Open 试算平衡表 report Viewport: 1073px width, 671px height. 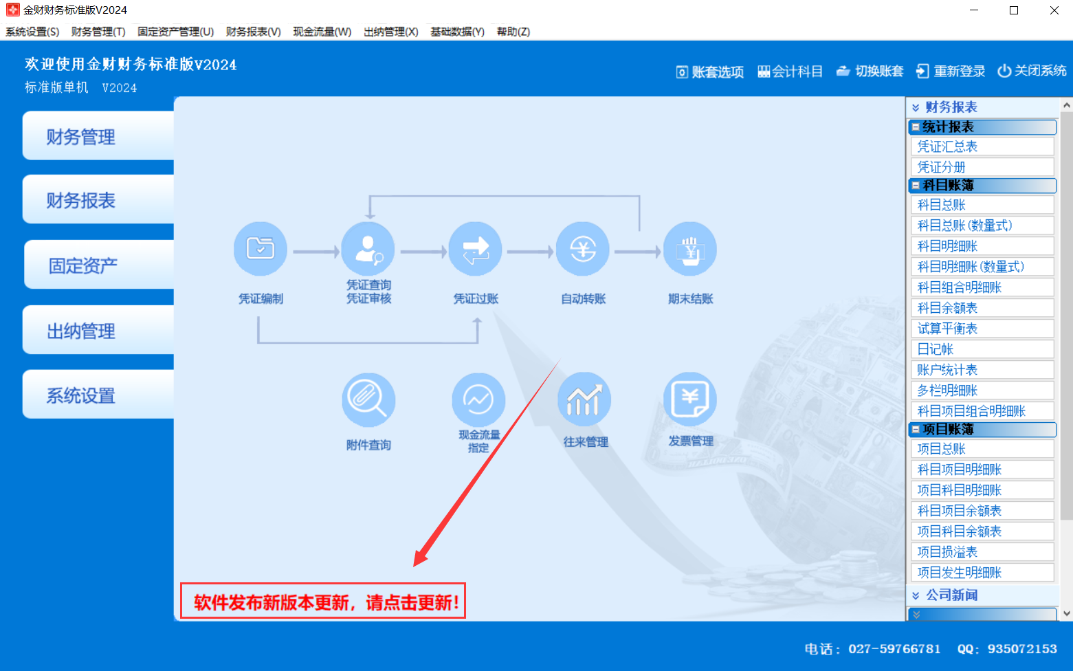pos(982,329)
